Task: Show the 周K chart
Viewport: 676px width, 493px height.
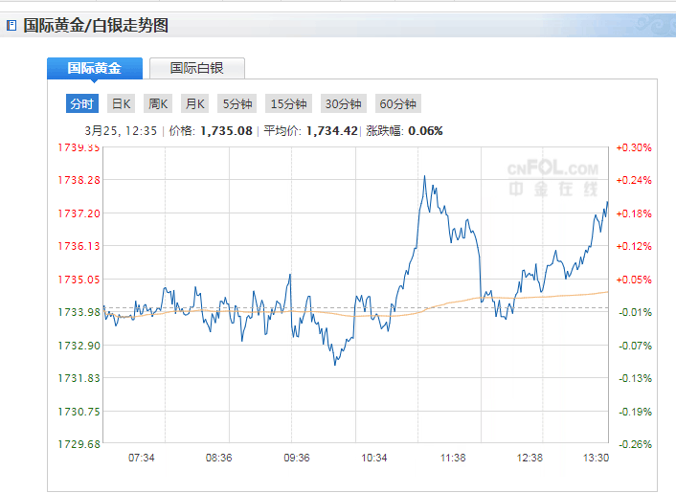Action: click(158, 103)
